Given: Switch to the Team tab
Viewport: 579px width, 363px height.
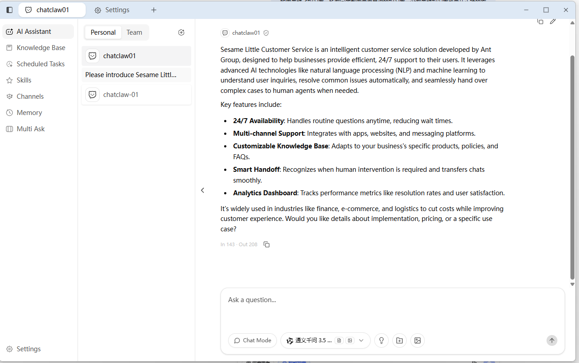Looking at the screenshot, I should click(x=134, y=32).
